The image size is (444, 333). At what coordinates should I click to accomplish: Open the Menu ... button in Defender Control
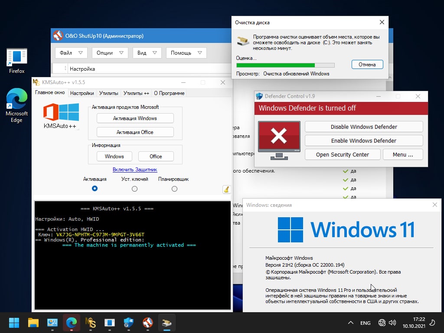click(x=403, y=155)
